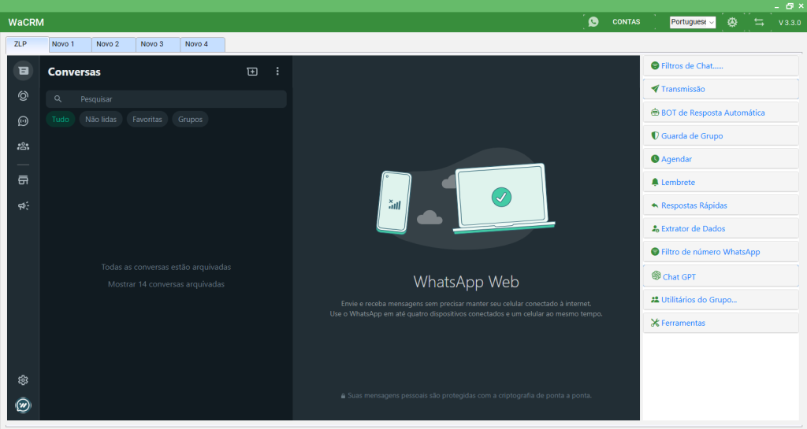Click the profile avatar at sidebar bottom
807x429 pixels.
tap(23, 405)
